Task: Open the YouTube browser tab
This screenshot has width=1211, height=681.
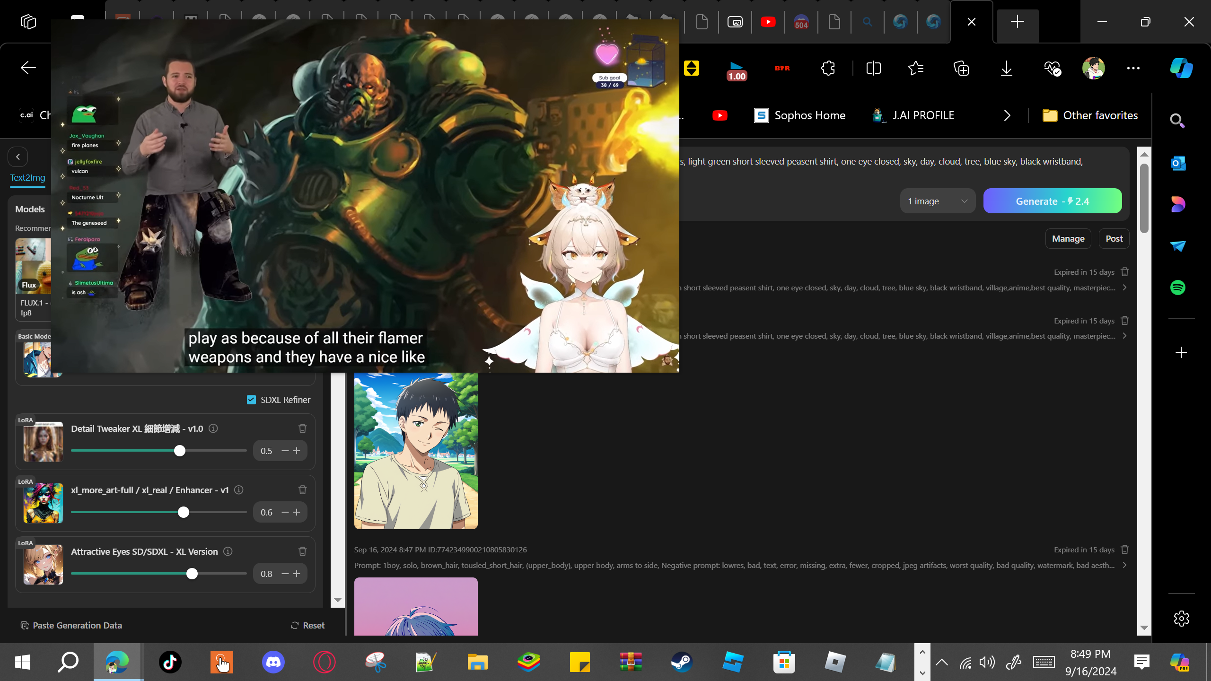Action: [768, 22]
